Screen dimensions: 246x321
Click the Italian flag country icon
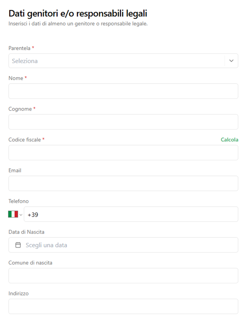click(x=13, y=214)
